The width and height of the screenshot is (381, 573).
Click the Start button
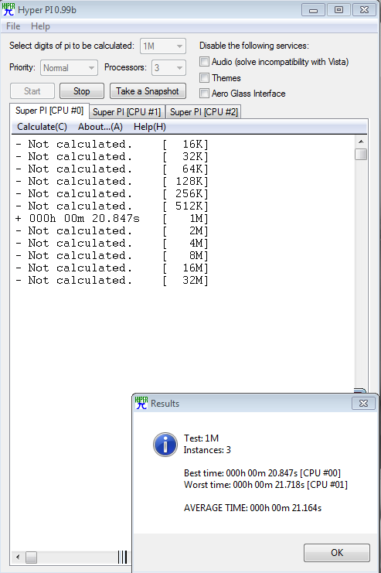point(32,91)
